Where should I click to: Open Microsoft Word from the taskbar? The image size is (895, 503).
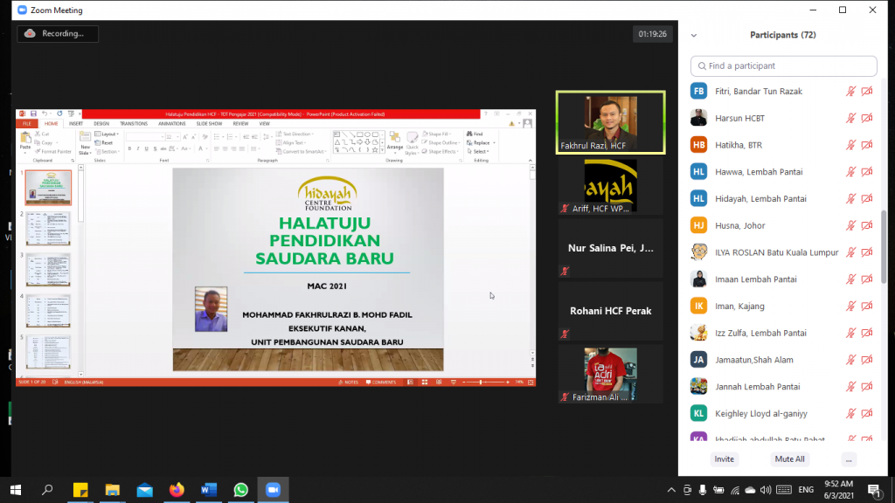(x=208, y=490)
